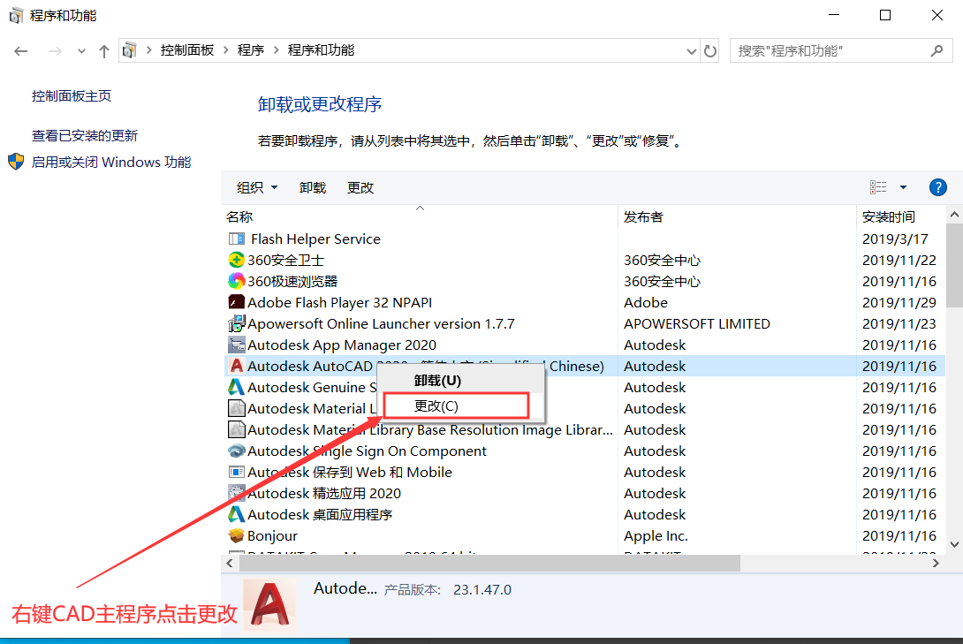Click the shield icon beside Windows 功能

click(16, 162)
